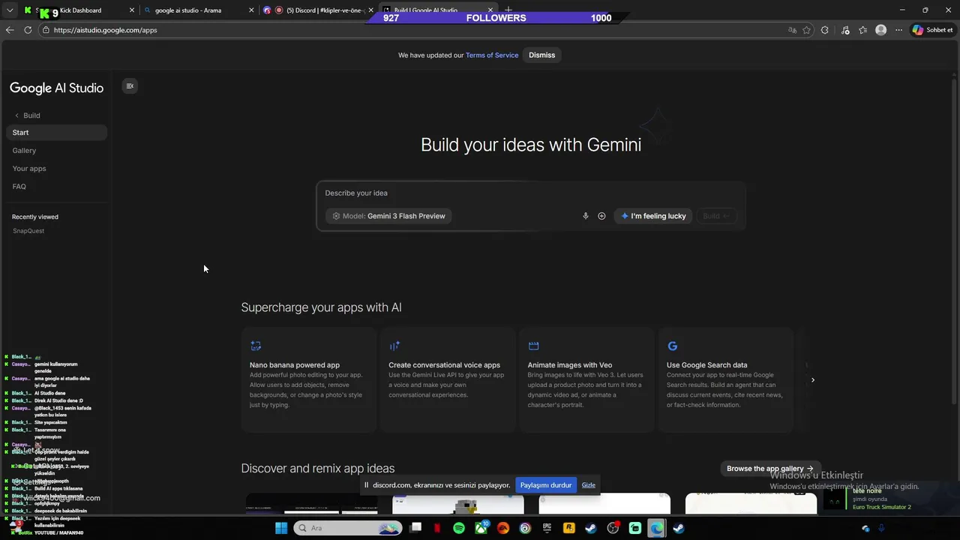The image size is (960, 540).
Task: Open the browser three-dot settings menu
Action: tap(898, 30)
